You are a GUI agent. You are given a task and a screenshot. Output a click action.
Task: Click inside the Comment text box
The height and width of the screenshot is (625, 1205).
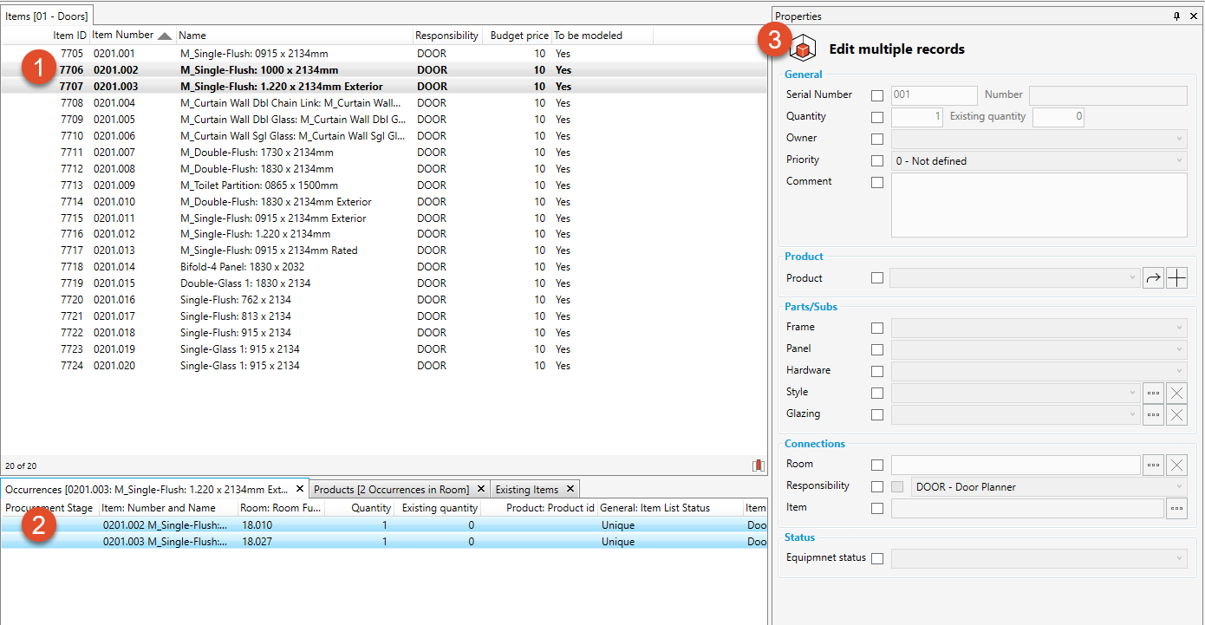pyautogui.click(x=1039, y=205)
